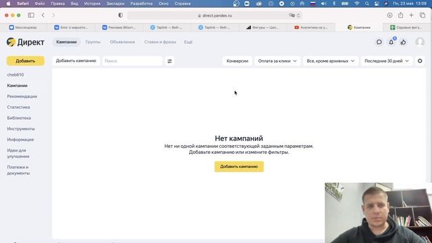
Task: Click the date and time in the menu bar
Action: pos(410,3)
